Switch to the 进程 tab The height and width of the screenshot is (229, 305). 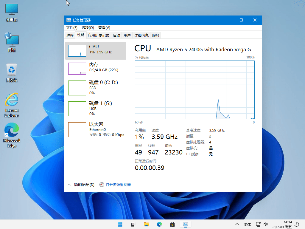pos(70,35)
